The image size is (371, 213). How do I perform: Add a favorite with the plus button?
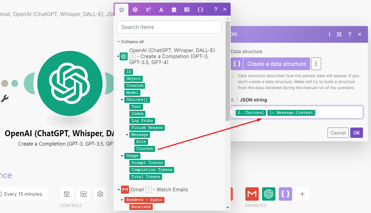302,194
